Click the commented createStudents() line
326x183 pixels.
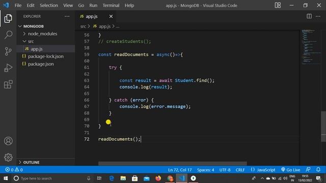(124, 42)
